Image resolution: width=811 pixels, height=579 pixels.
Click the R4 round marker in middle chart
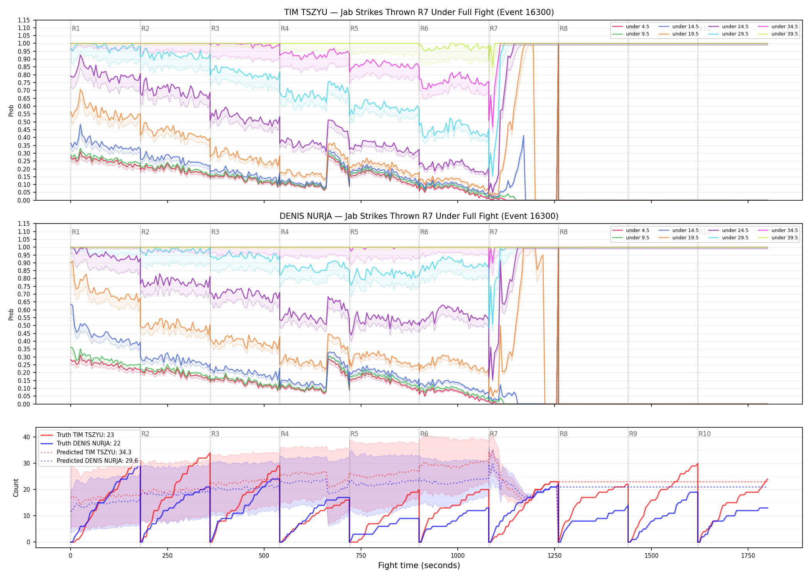coord(285,232)
